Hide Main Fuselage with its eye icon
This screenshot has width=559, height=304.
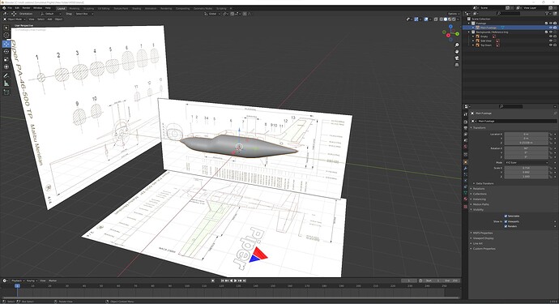(550, 28)
